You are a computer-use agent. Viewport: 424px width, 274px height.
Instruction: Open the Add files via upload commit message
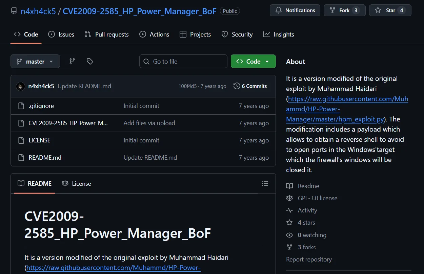(x=149, y=123)
